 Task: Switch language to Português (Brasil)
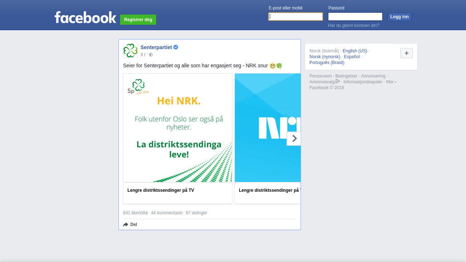(327, 63)
